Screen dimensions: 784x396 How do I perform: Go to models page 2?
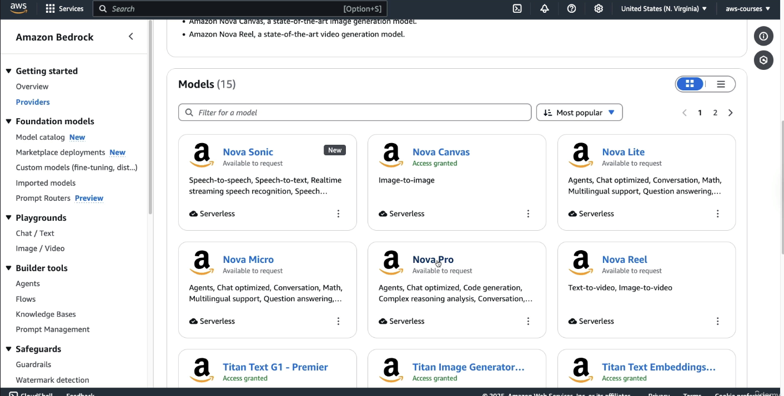[x=715, y=113]
